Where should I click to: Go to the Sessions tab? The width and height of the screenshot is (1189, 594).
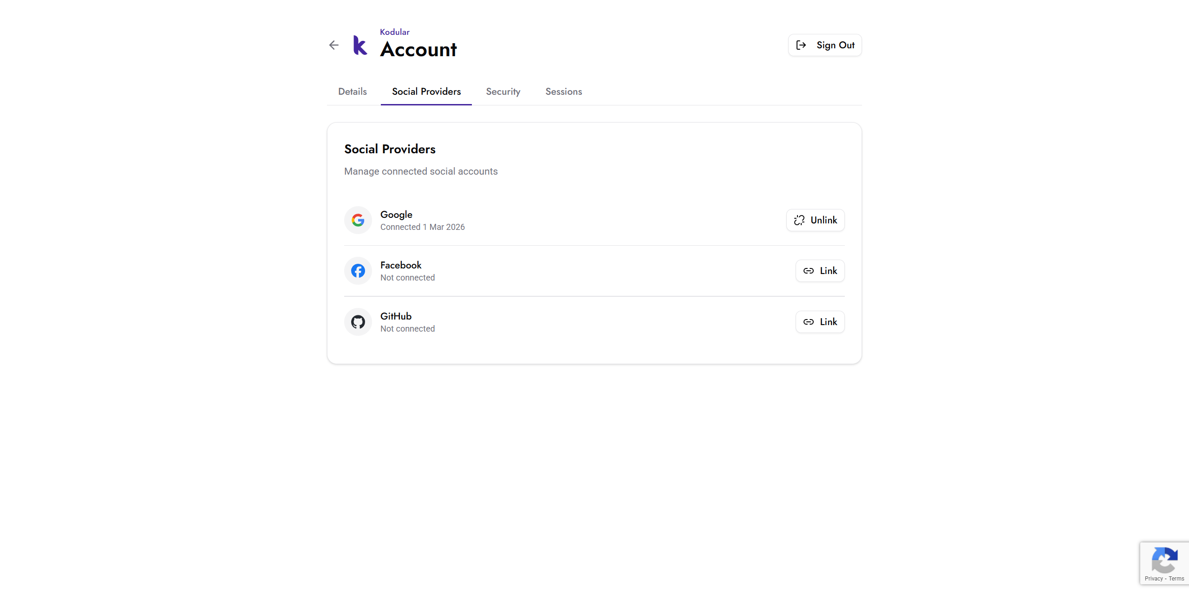point(563,91)
